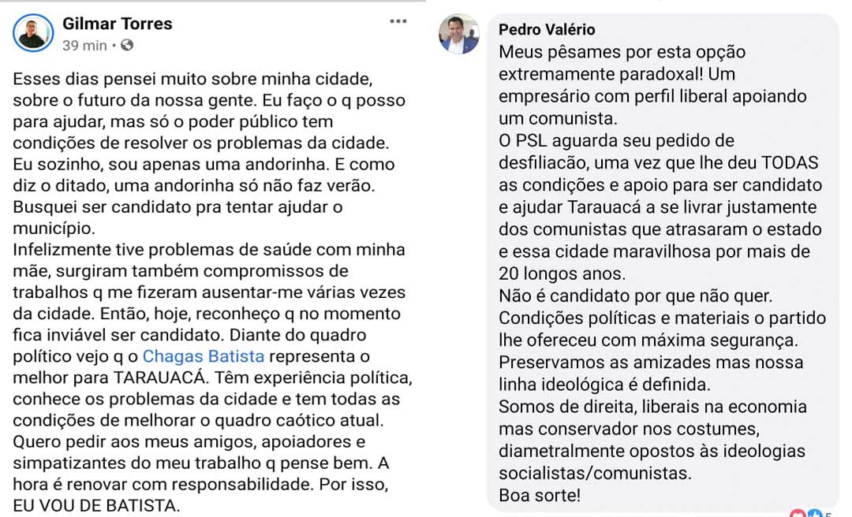Click the 'Somos de direita, liberais' comment line
This screenshot has height=517, width=852.
coord(652,407)
